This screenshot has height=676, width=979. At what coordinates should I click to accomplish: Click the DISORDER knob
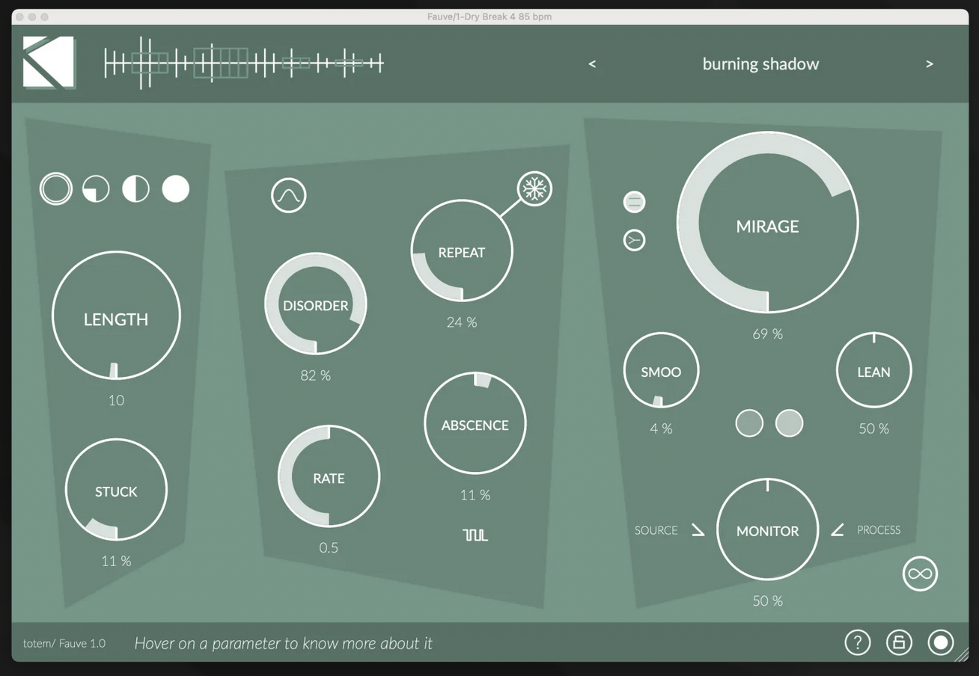tap(316, 304)
